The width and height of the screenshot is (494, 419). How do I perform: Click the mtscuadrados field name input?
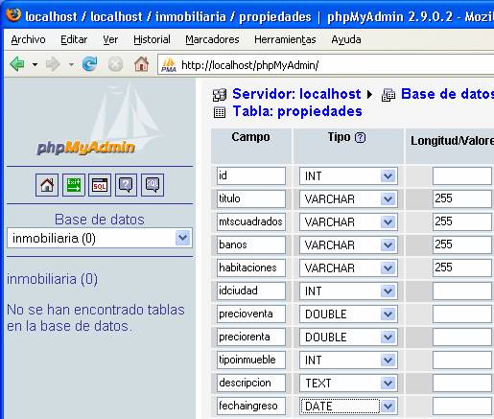click(251, 221)
